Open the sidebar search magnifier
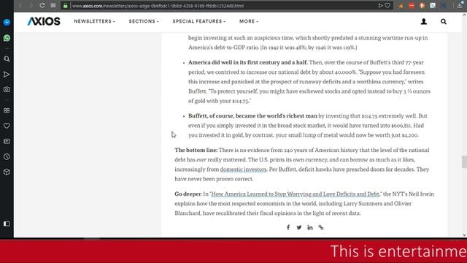Screen dimensions: 467x263 click(x=7, y=58)
